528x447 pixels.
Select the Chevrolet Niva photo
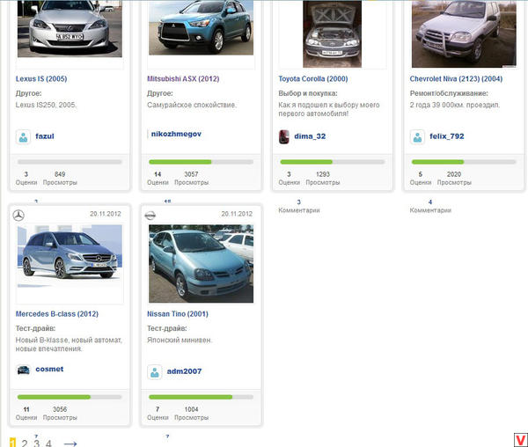pyautogui.click(x=464, y=34)
